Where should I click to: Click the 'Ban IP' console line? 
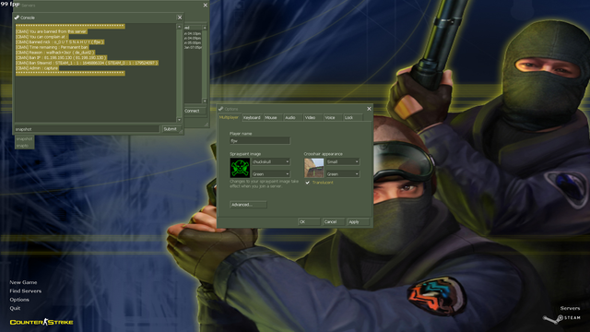click(x=62, y=58)
